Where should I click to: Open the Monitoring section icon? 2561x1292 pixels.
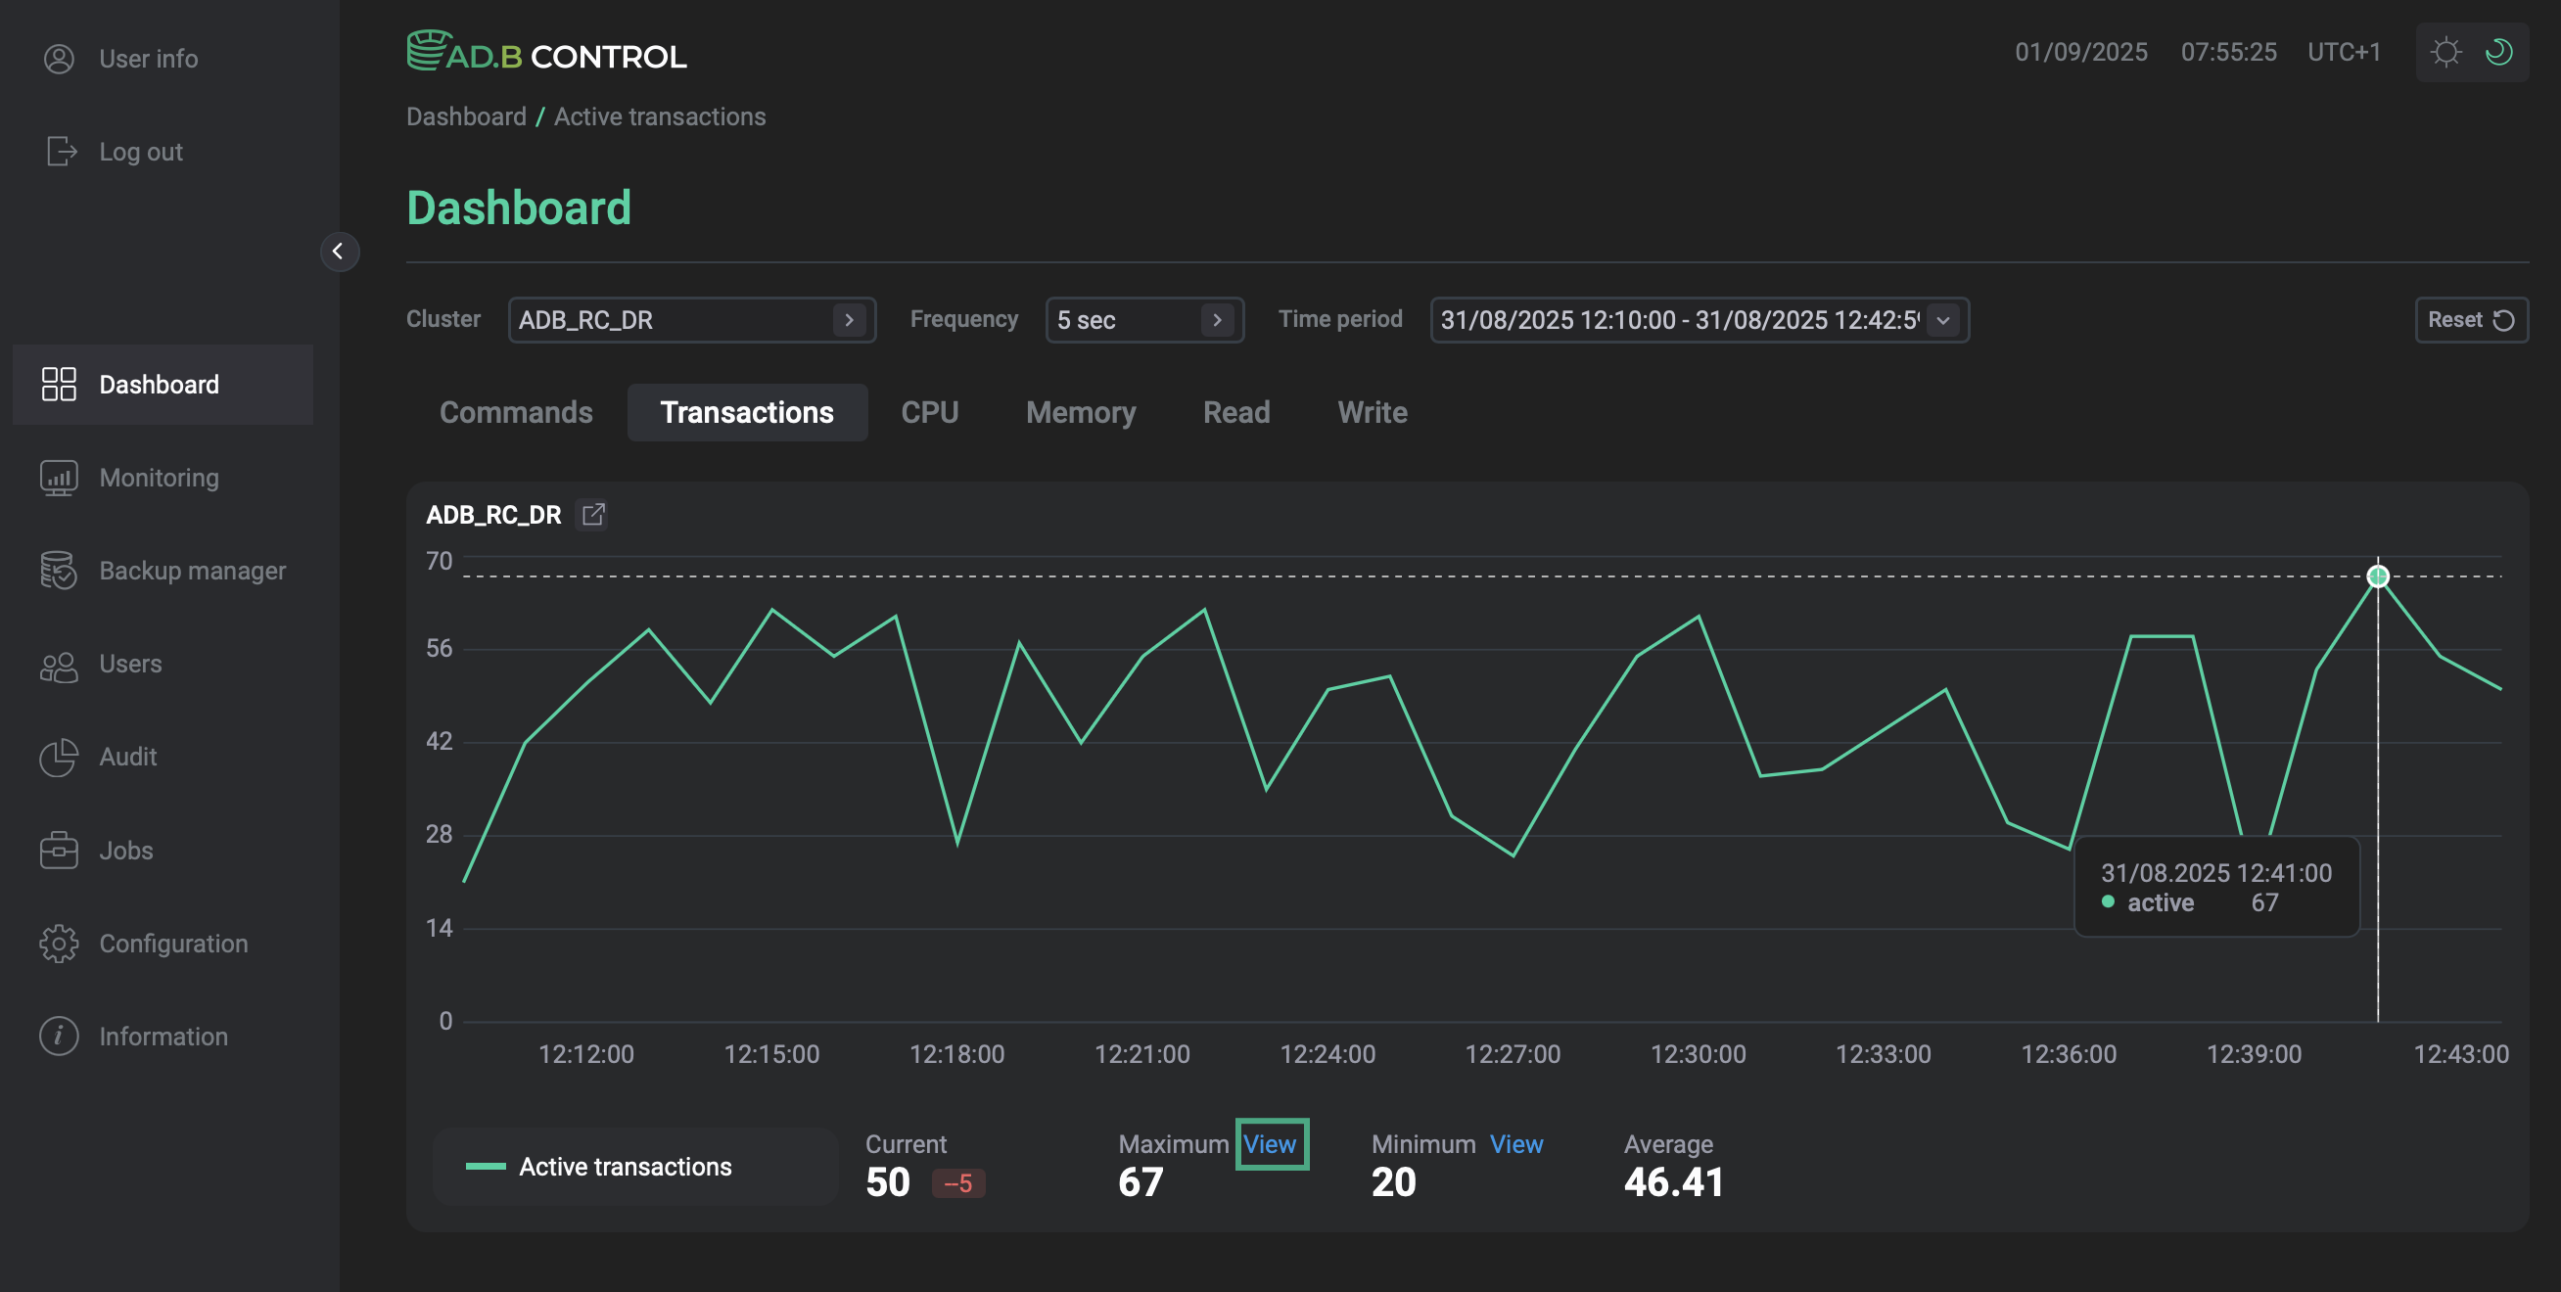coord(59,478)
